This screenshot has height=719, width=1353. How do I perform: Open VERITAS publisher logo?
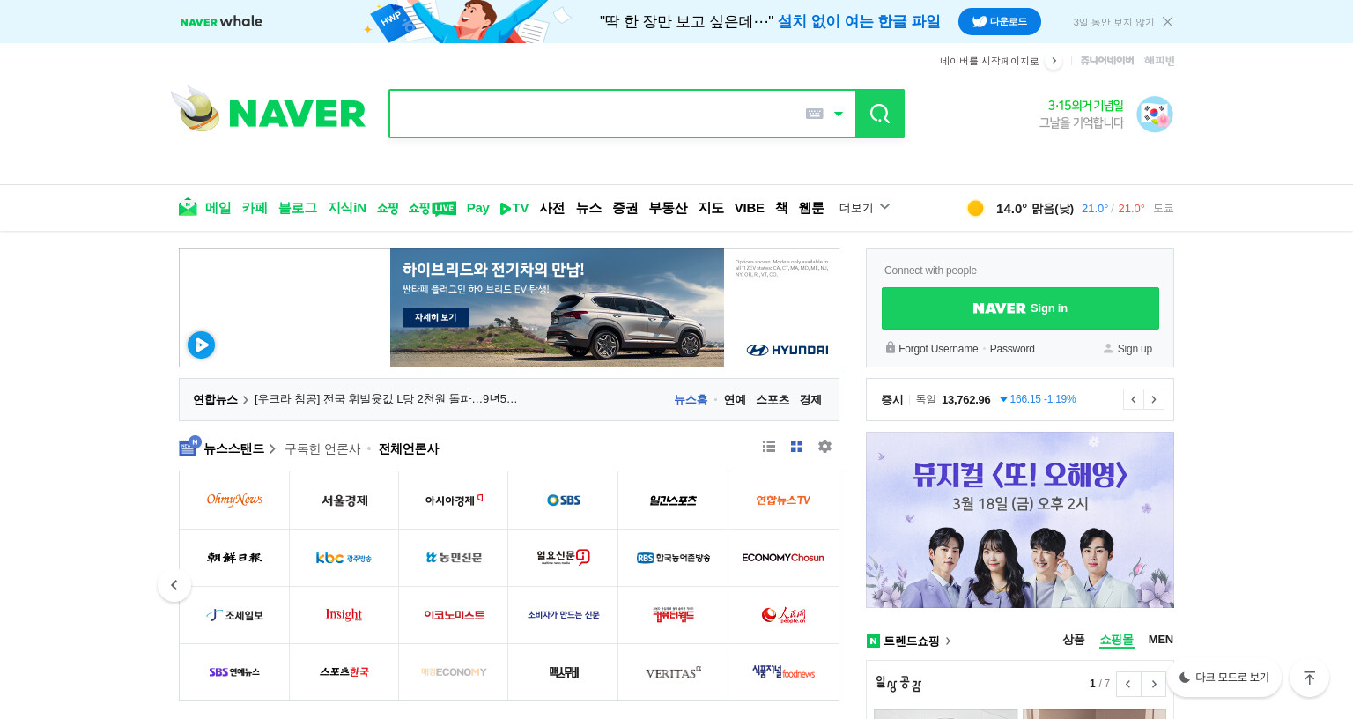tap(673, 672)
